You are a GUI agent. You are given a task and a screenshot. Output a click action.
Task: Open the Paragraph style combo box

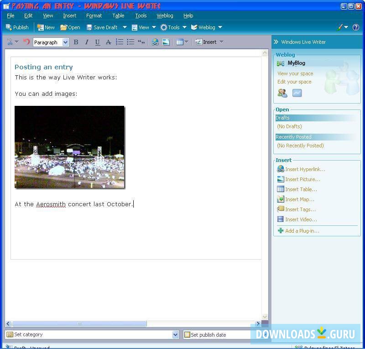coord(51,42)
